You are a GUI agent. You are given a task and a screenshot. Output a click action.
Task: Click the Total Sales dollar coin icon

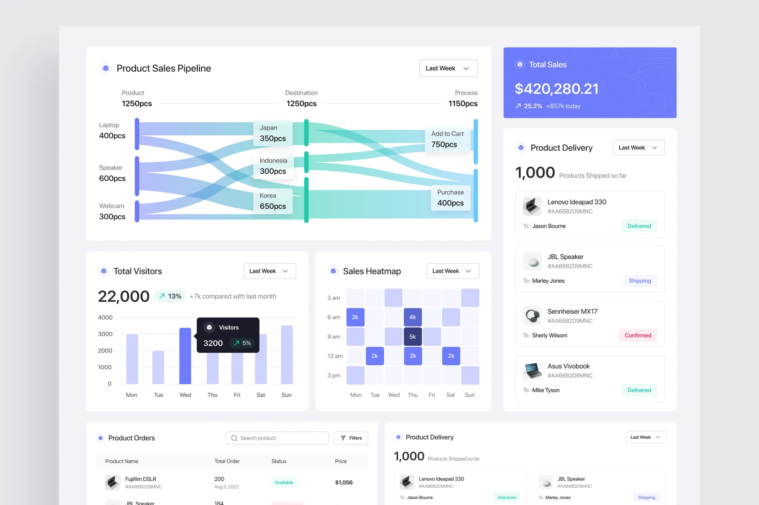tap(520, 64)
